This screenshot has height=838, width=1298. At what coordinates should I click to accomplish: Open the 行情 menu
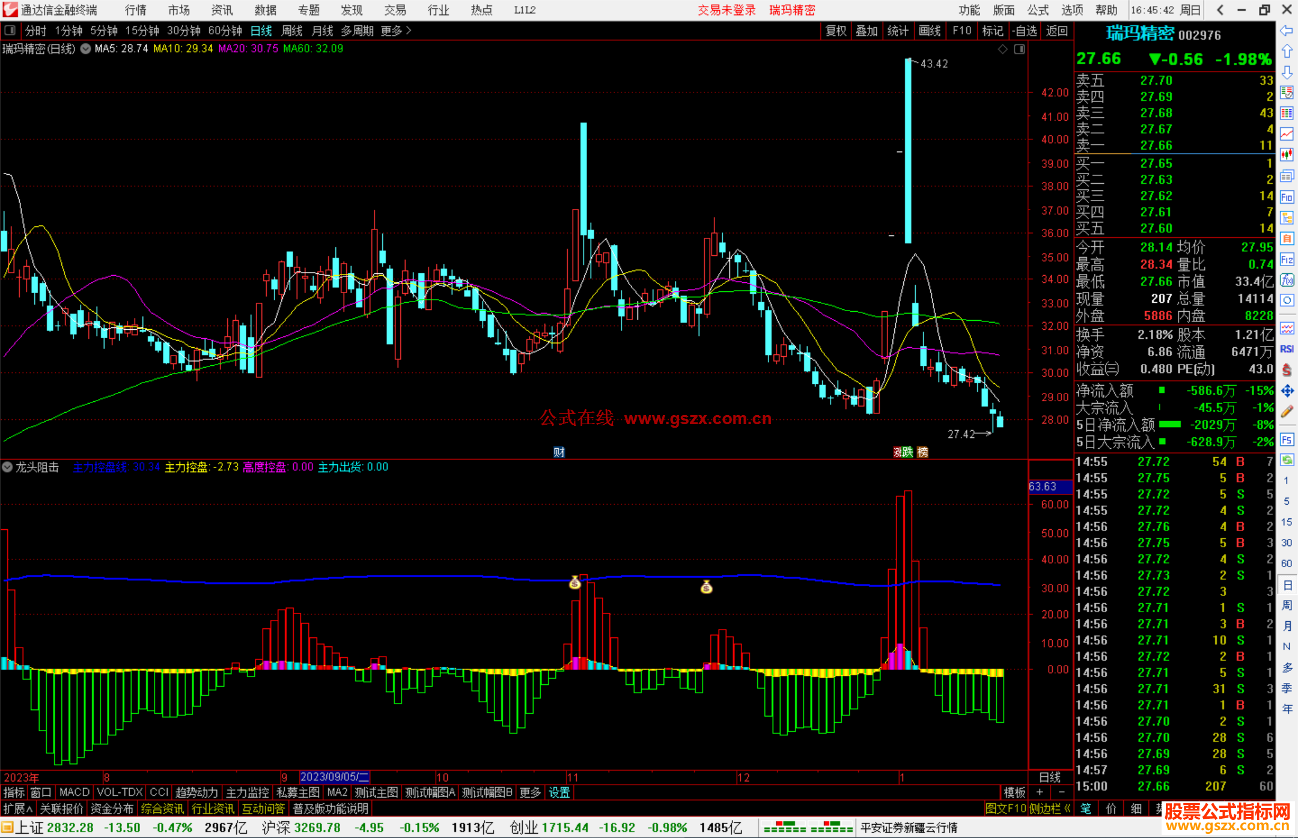point(135,10)
